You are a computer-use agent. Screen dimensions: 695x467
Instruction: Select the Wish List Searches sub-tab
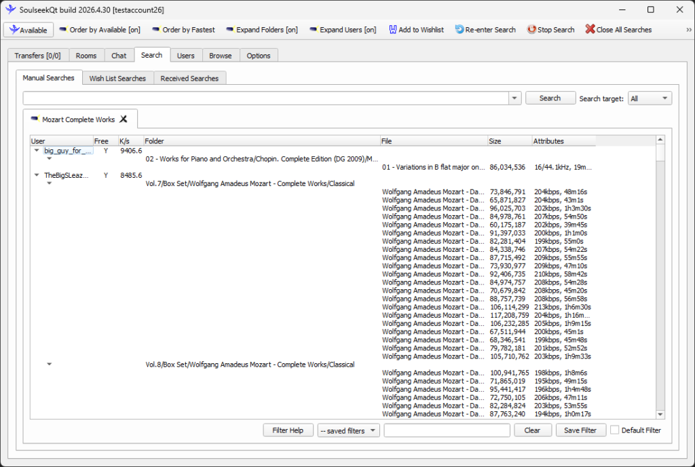tap(117, 79)
